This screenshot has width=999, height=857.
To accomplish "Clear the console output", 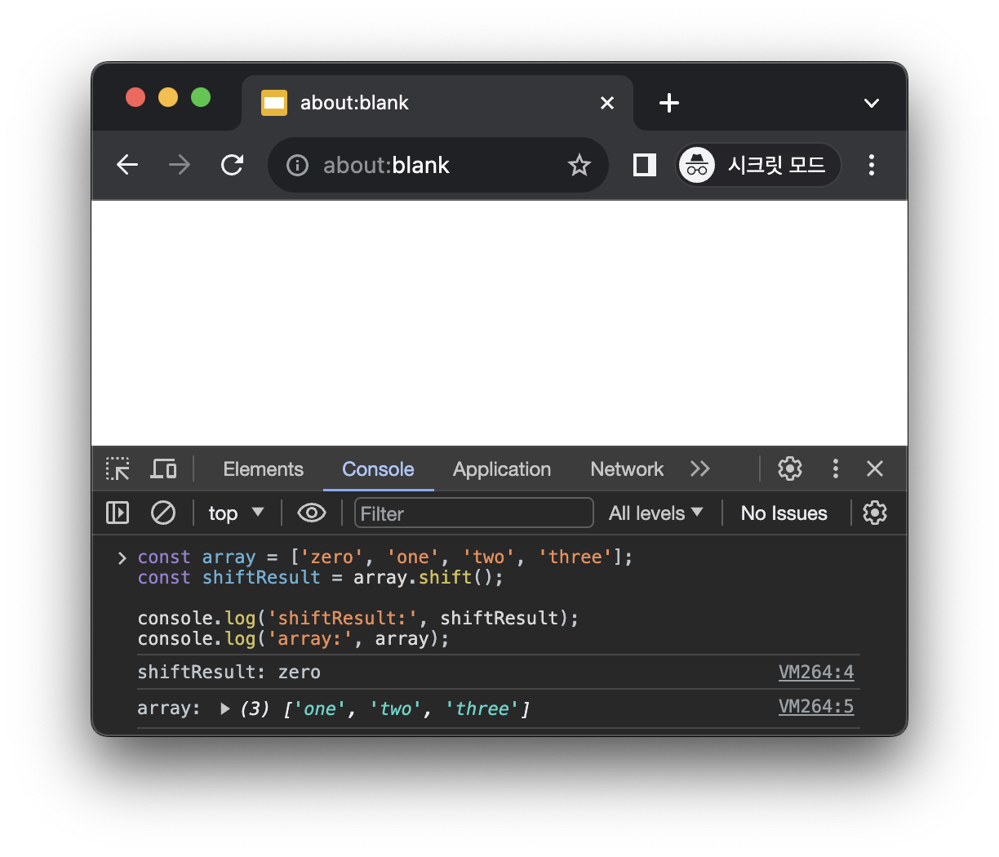I will click(163, 513).
